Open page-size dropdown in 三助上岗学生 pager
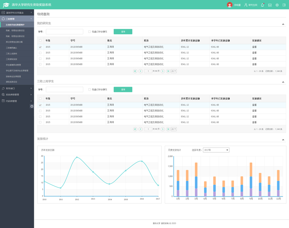This screenshot has width=289, height=228. (x=174, y=129)
